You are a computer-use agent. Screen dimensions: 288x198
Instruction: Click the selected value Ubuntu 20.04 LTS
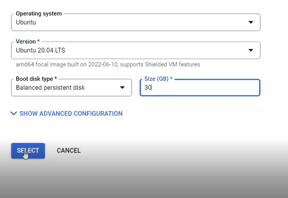(40, 50)
